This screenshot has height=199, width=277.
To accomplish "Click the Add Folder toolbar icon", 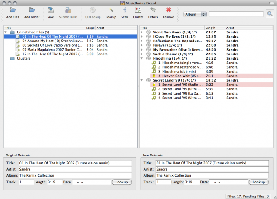I will [x=32, y=10].
